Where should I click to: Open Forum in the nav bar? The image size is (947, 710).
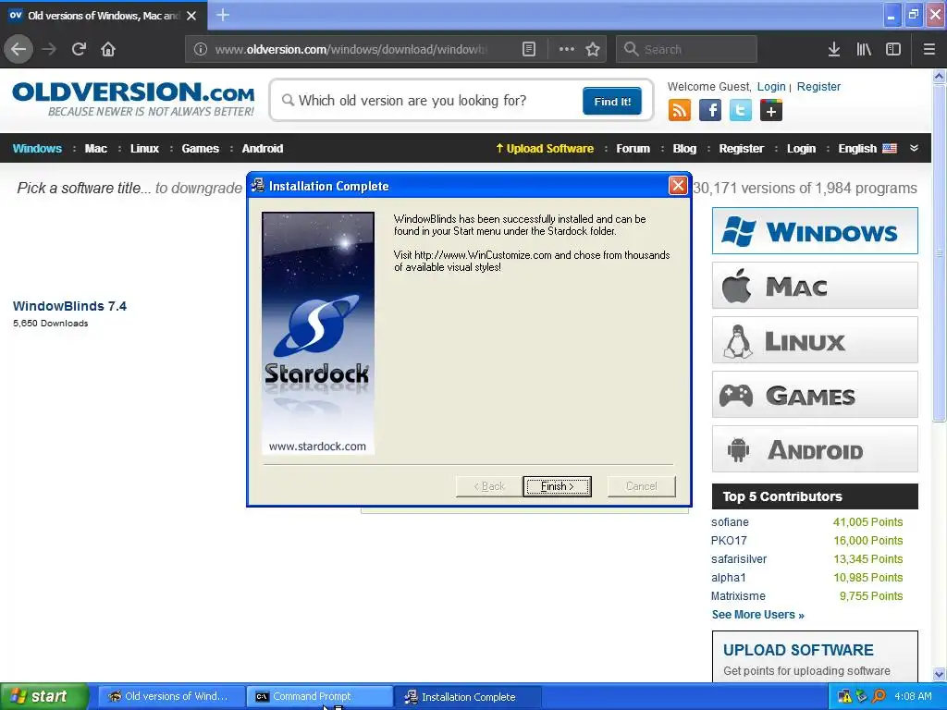pyautogui.click(x=633, y=149)
